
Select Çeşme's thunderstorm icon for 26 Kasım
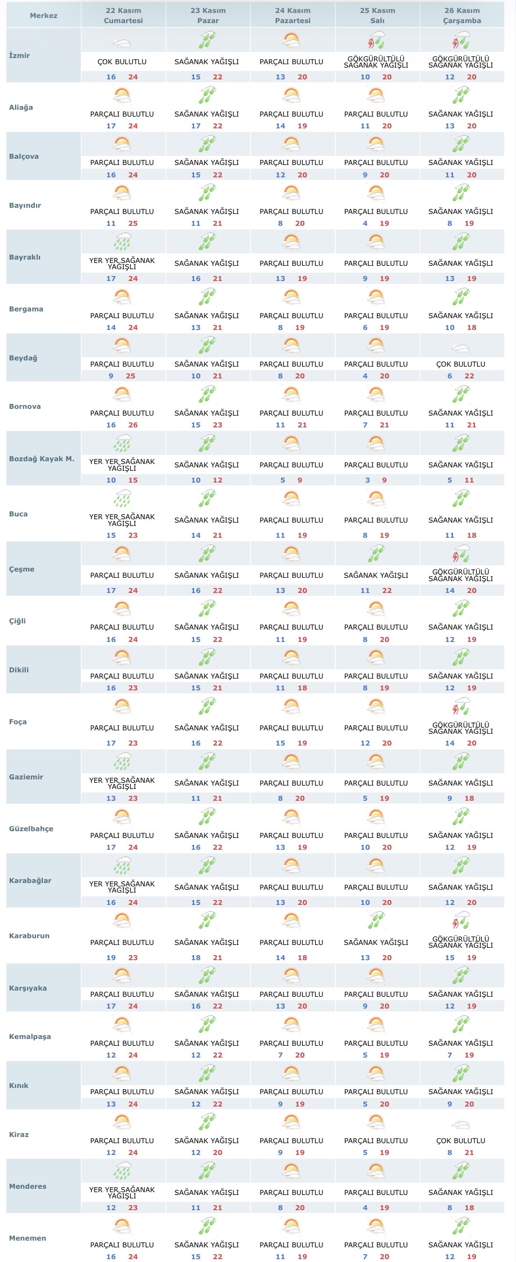point(461,555)
